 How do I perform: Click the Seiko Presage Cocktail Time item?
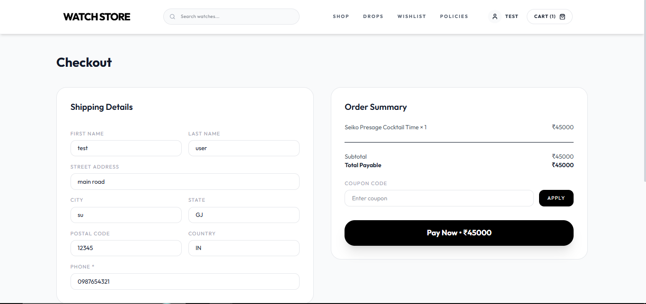(385, 127)
